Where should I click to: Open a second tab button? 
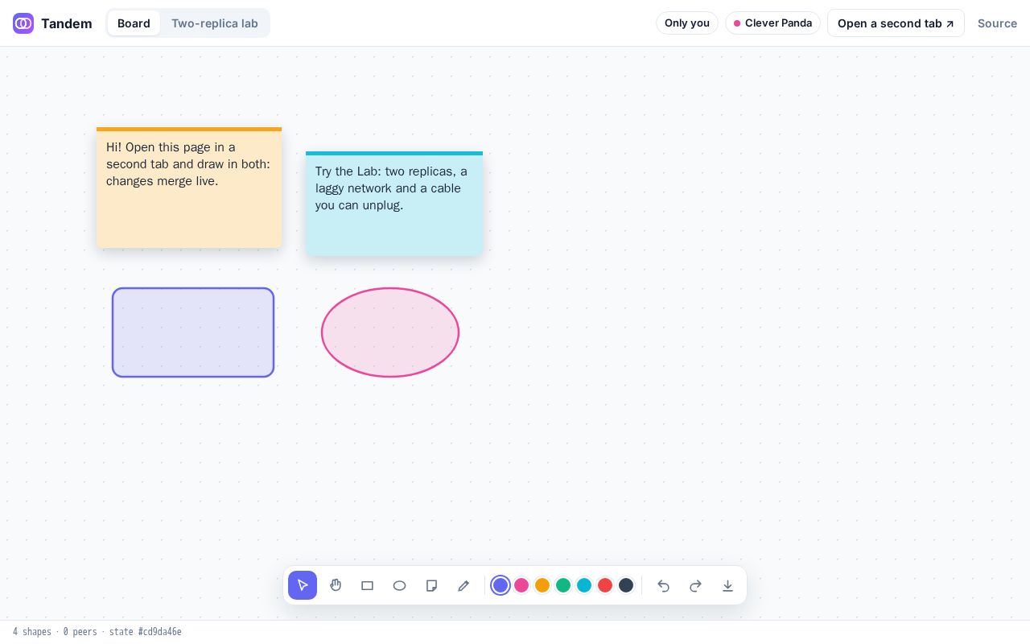(896, 23)
